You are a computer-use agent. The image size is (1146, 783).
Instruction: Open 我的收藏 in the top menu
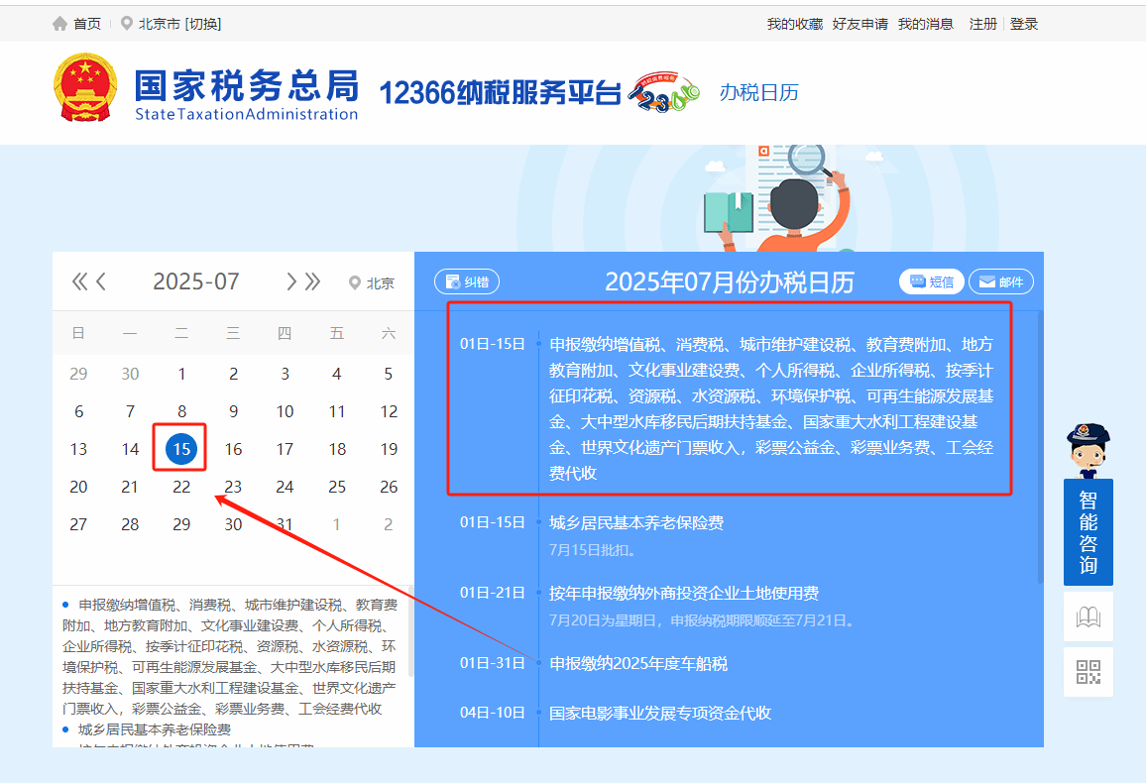click(794, 24)
